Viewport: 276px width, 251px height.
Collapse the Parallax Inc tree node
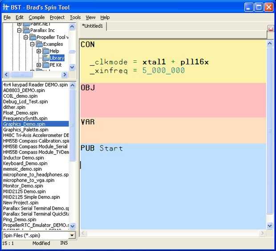pyautogui.click(x=19, y=30)
